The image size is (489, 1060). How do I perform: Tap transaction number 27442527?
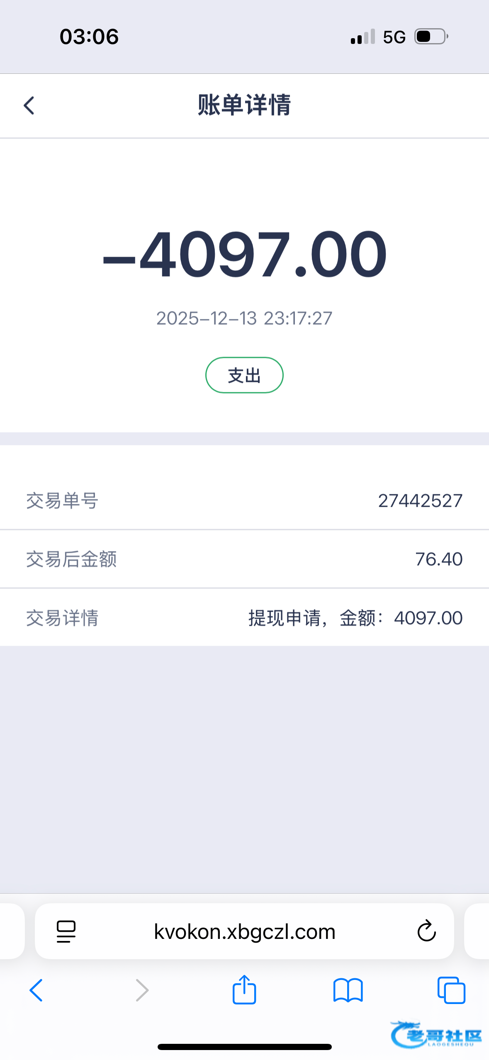pos(420,501)
